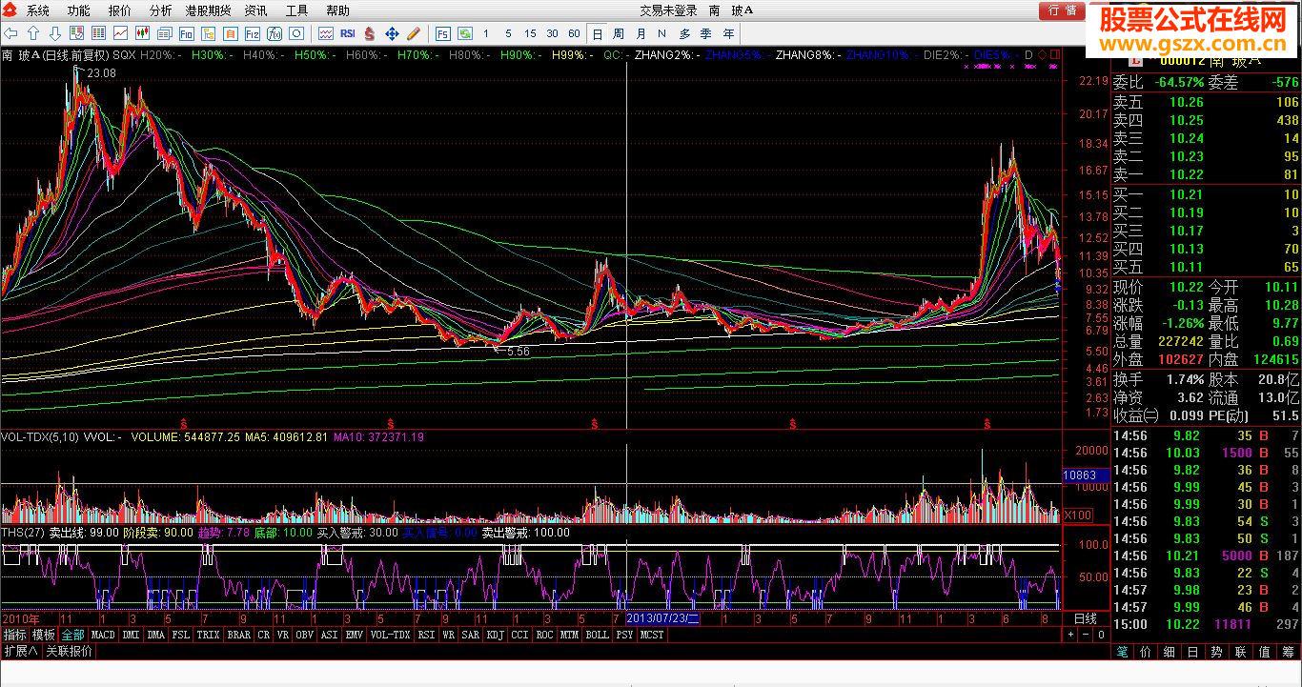The height and width of the screenshot is (687, 1302).
Task: Open the 功能 menu
Action: (79, 10)
